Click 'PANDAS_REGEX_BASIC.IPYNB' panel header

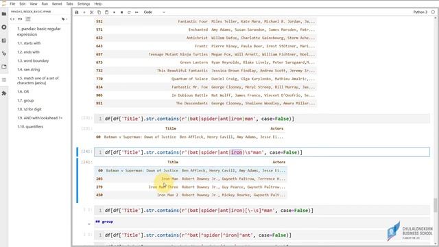31,12
